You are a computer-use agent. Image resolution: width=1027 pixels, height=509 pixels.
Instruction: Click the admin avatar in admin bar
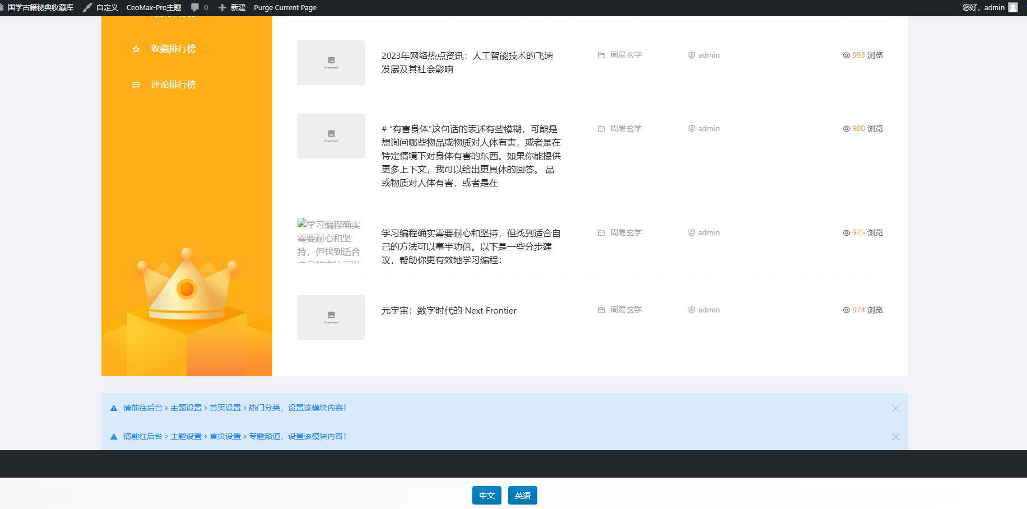pos(1013,7)
